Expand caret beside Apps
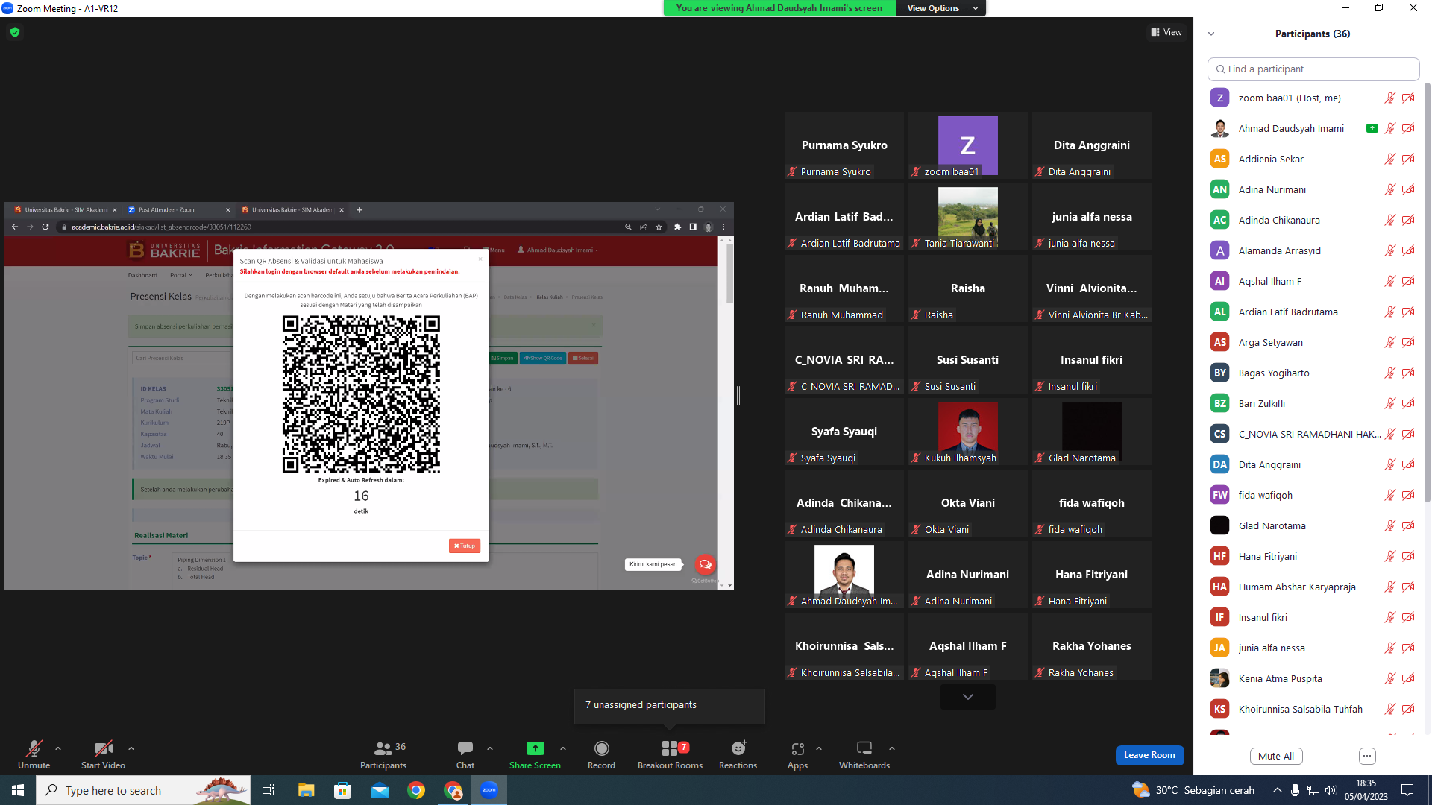The height and width of the screenshot is (805, 1432). click(819, 748)
